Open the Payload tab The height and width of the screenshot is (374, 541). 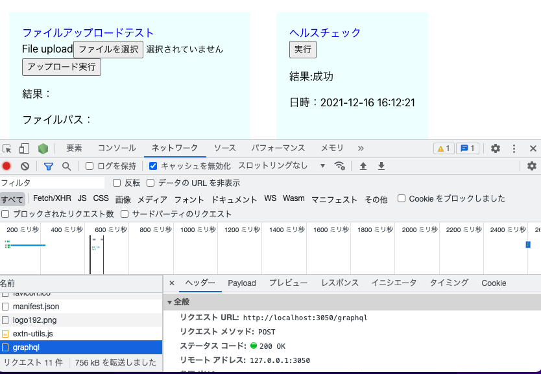click(242, 283)
